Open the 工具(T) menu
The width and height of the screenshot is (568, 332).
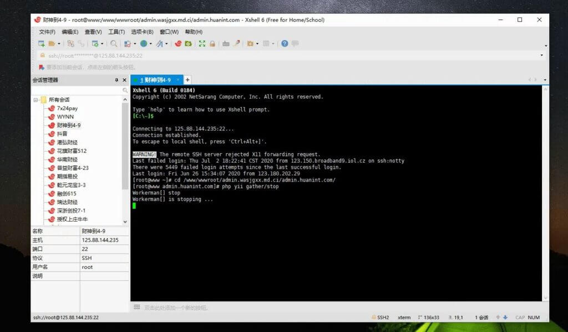116,32
